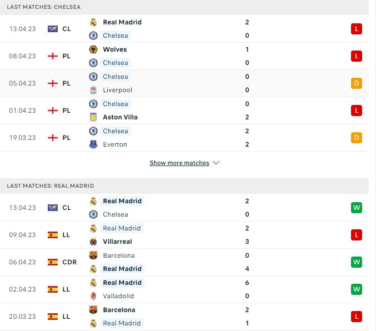The height and width of the screenshot is (331, 376).
Task: Click the Villarreal club crest icon
Action: tap(93, 242)
